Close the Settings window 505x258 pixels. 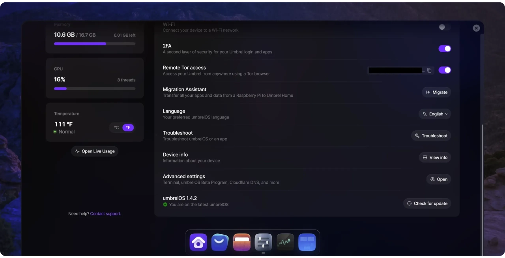(476, 28)
